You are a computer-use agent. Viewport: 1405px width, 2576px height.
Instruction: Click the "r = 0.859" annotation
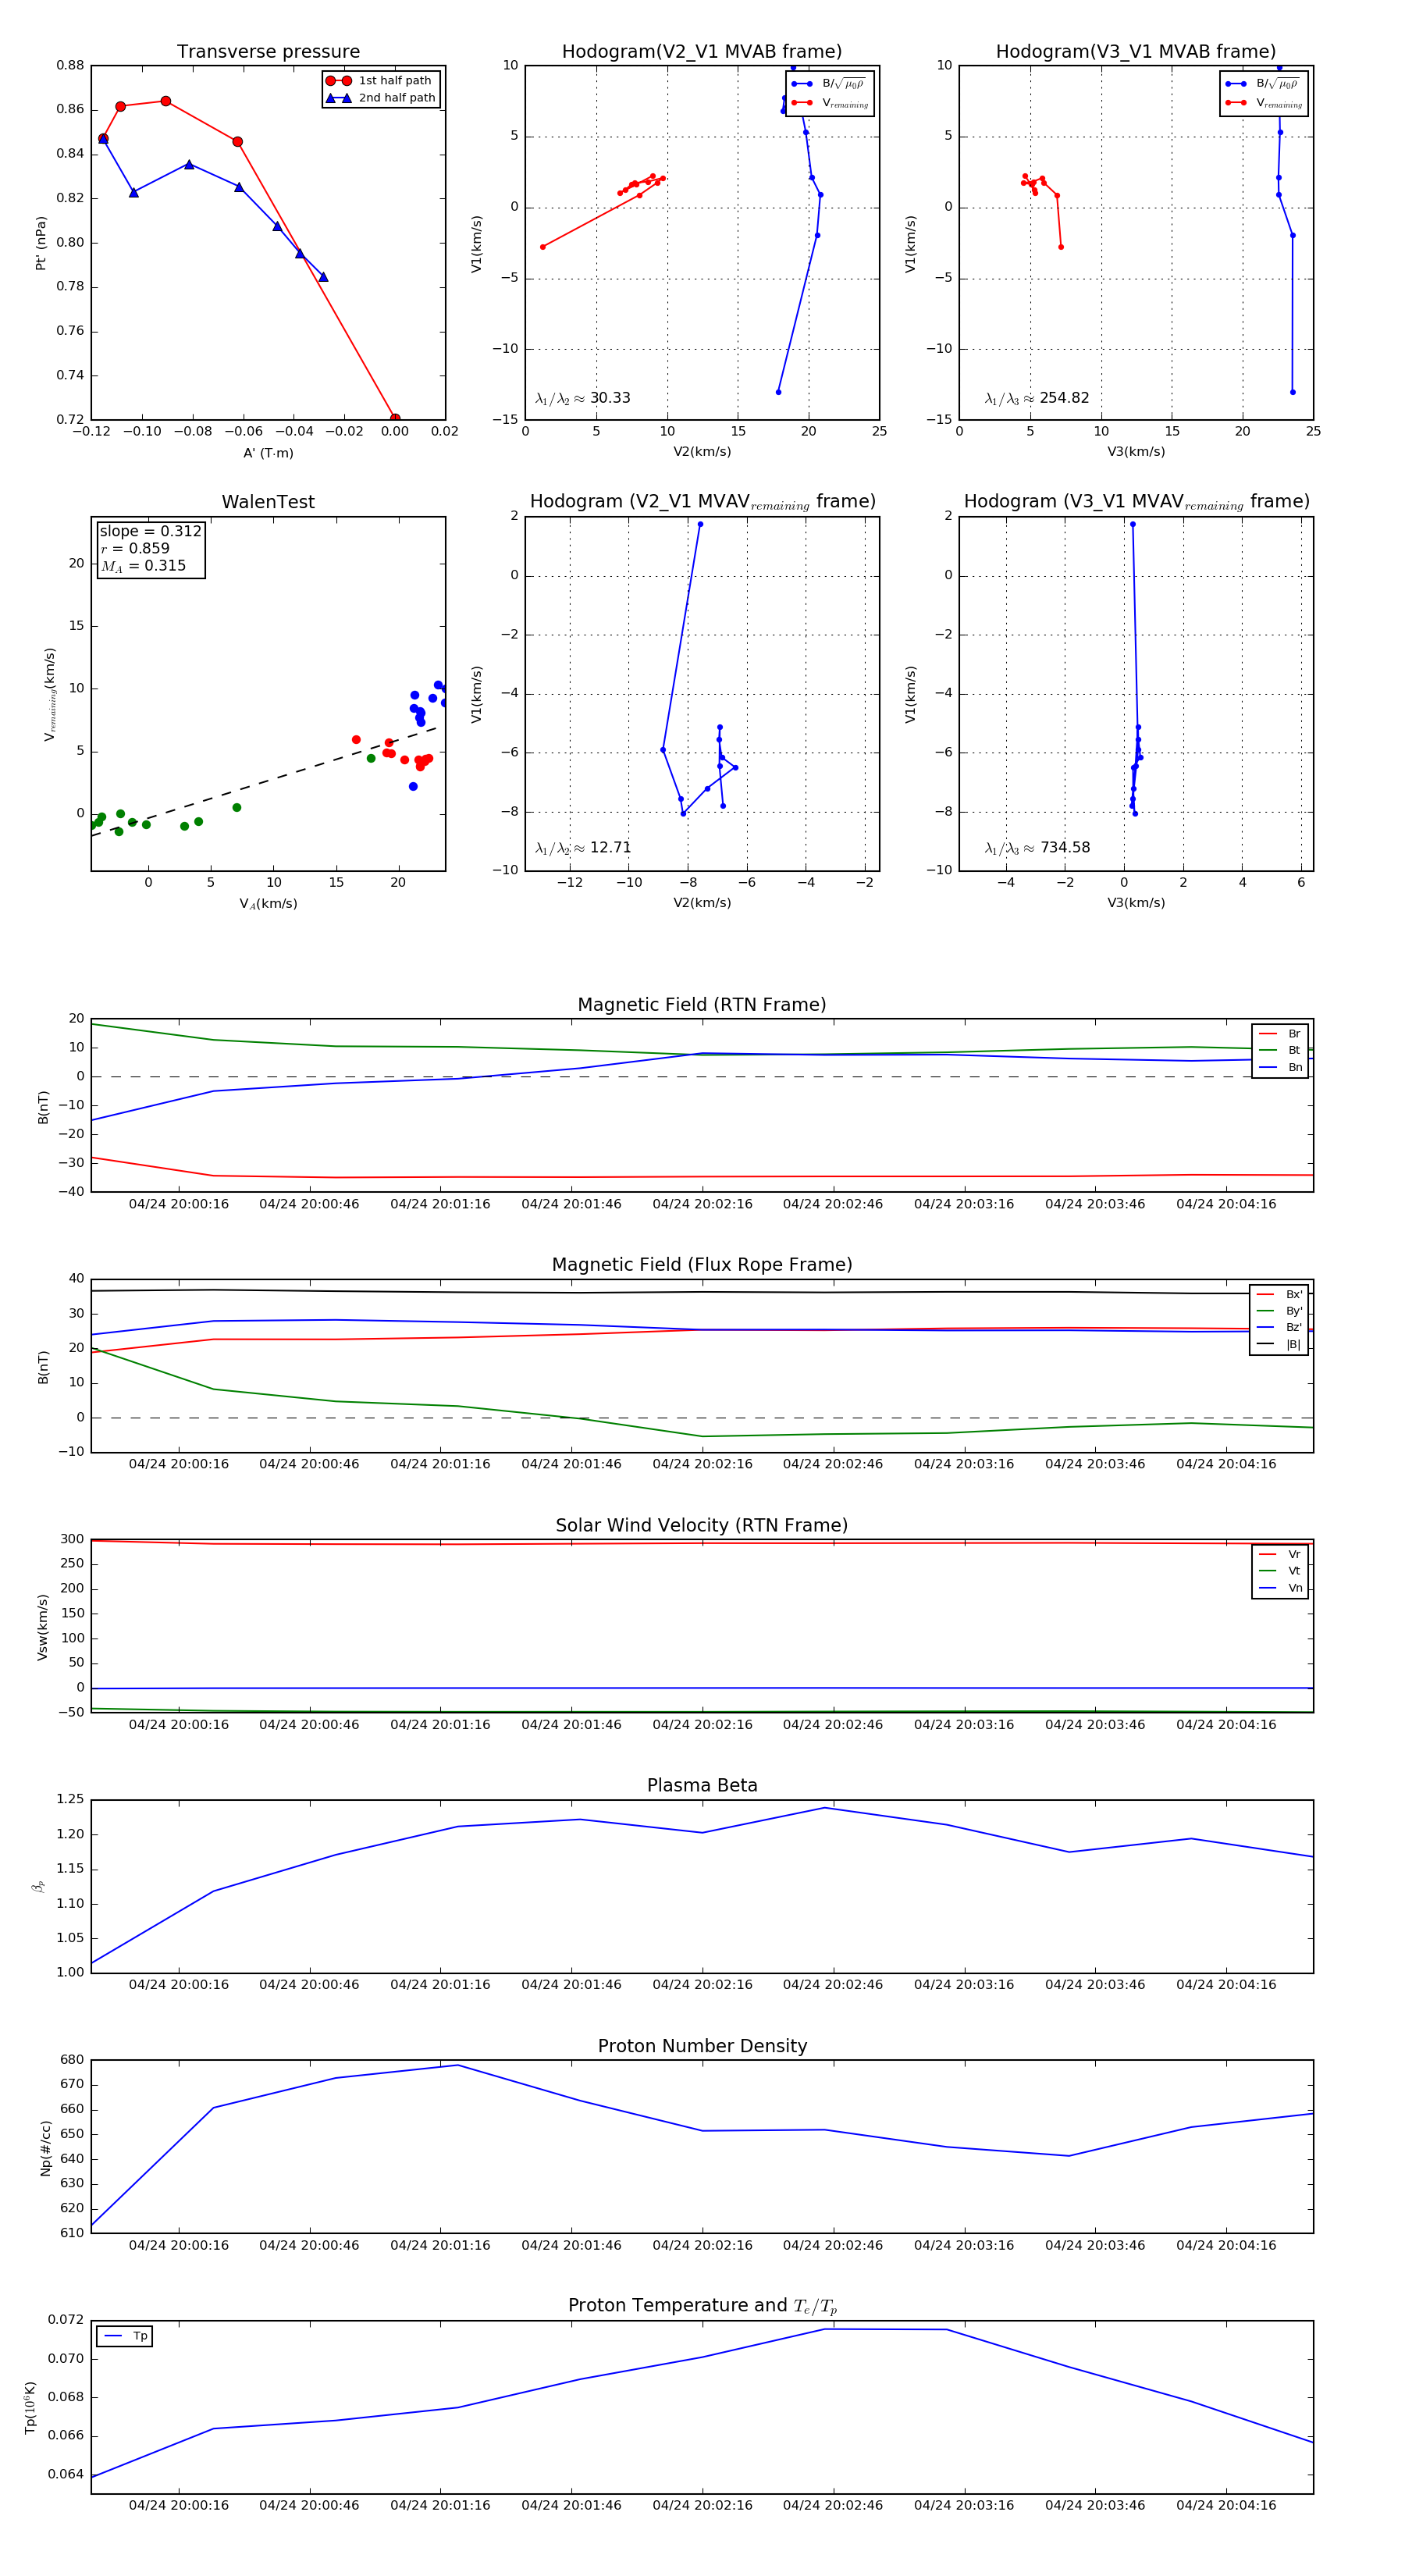pos(135,549)
